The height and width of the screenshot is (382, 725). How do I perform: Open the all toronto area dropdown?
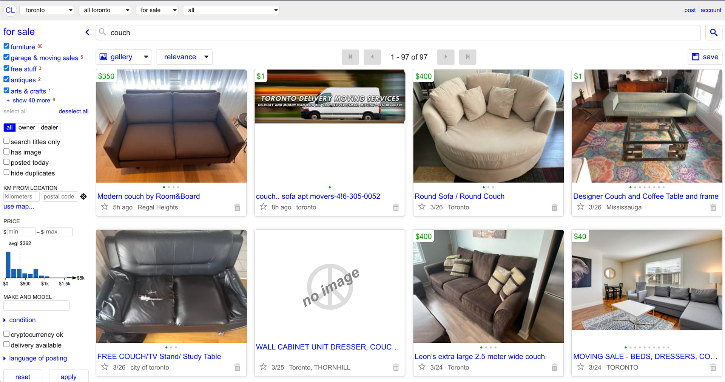[x=105, y=10]
